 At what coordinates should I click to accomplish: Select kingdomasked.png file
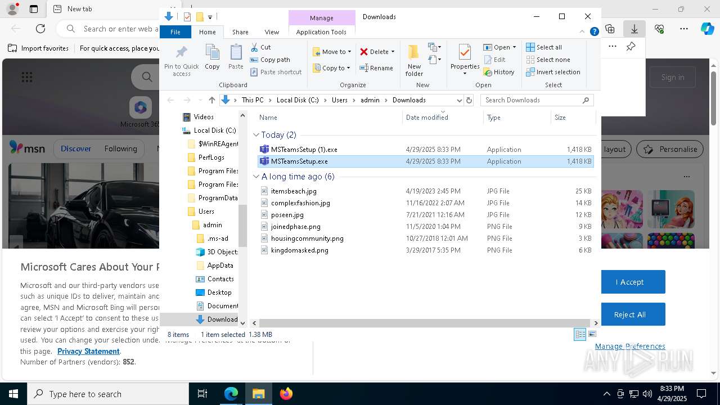coord(299,250)
